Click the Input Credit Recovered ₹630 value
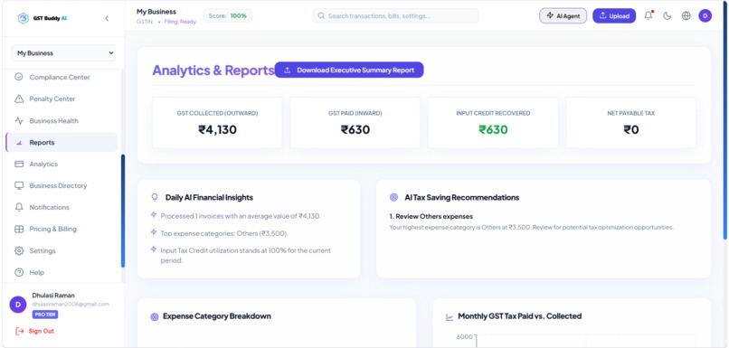This screenshot has height=348, width=729. pyautogui.click(x=493, y=129)
